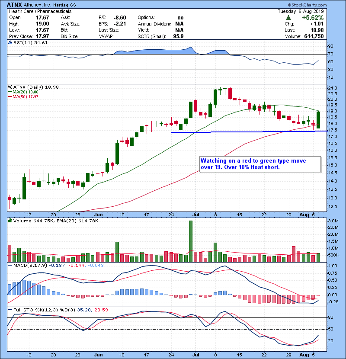Image resolution: width=346 pixels, height=359 pixels.
Task: Click the 21.0 price axis label
Action: (333, 88)
